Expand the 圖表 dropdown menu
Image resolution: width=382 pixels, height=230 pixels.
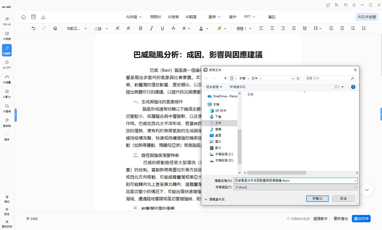[215, 17]
